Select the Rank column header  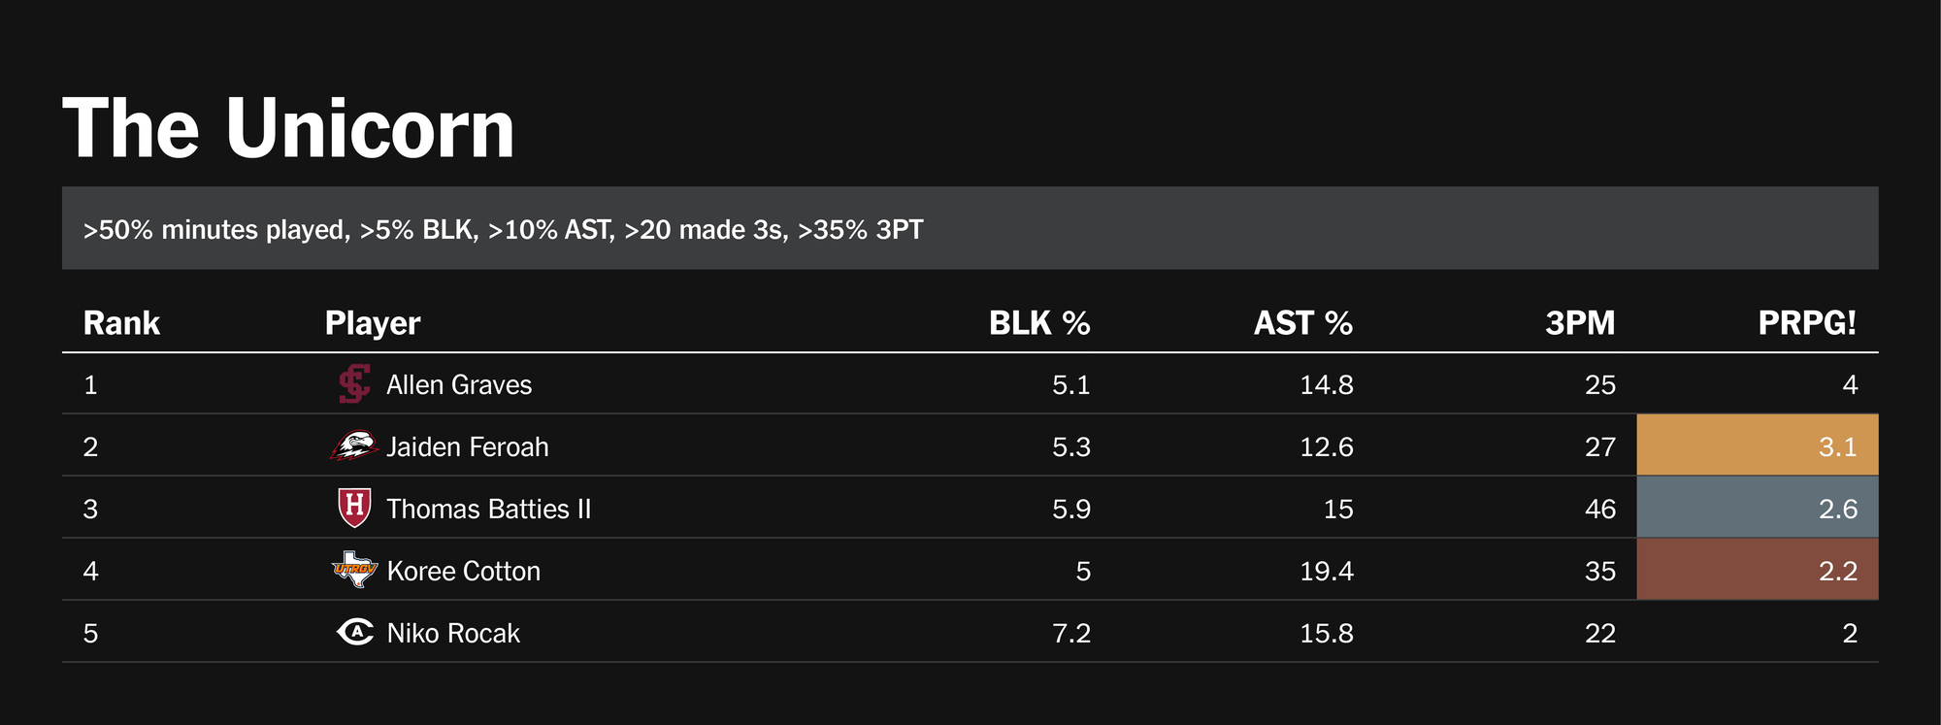coord(121,323)
